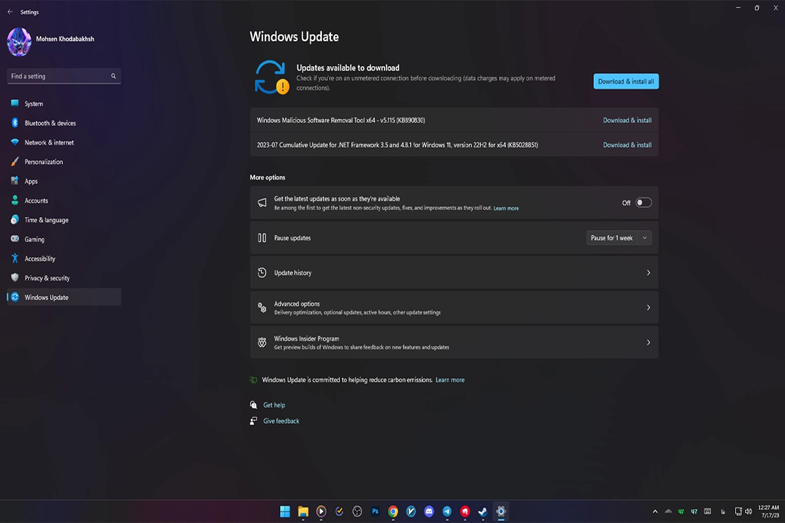The width and height of the screenshot is (785, 523).
Task: Click the Personalization paintbrush icon
Action: (x=14, y=161)
